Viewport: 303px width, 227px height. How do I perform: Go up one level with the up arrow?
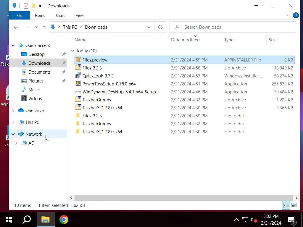pyautogui.click(x=44, y=27)
